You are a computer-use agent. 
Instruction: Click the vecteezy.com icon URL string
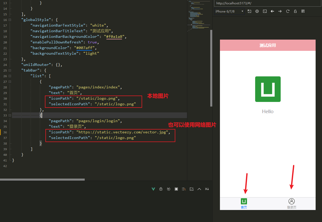[122, 132]
